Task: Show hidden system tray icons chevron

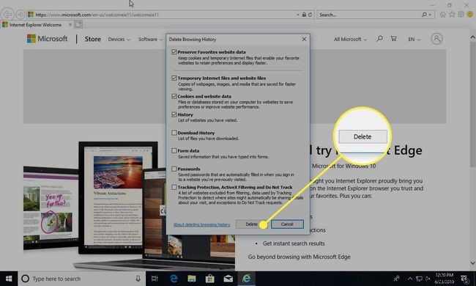Action: 410,279
